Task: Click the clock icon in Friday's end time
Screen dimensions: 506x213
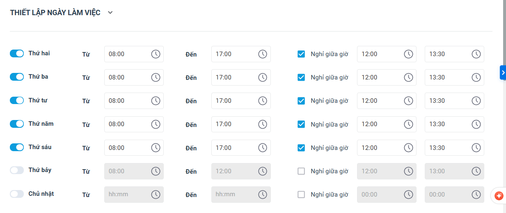Action: (263, 147)
